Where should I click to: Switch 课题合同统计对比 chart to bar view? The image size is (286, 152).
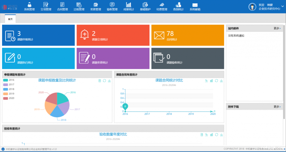point(211,81)
